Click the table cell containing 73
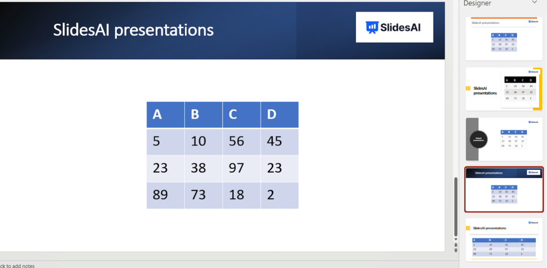The image size is (547, 268). (204, 195)
